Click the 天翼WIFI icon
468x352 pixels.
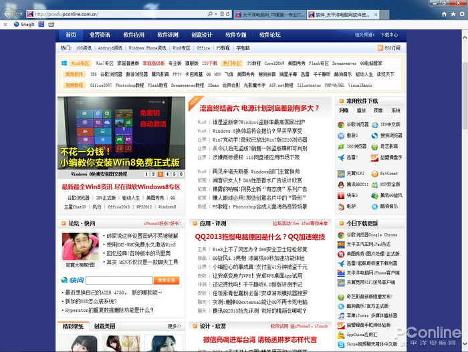[341, 174]
